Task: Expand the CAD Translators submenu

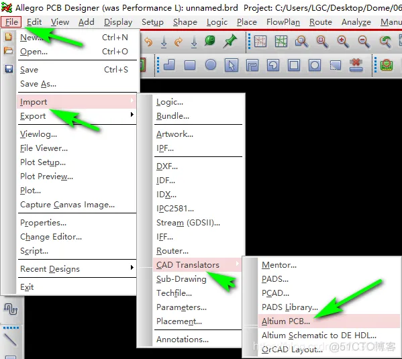Action: [197, 264]
